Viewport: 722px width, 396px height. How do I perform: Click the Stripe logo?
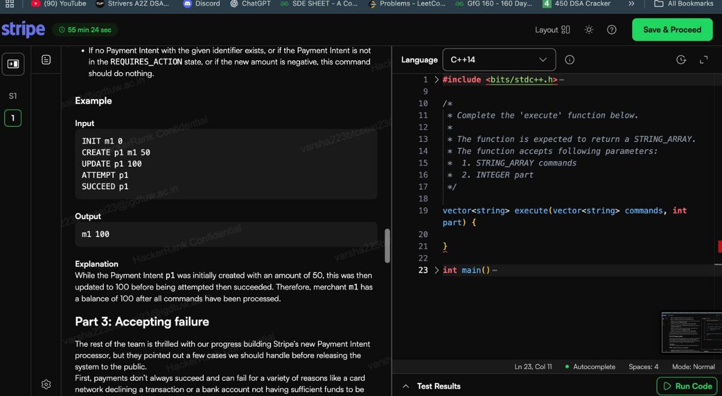click(x=23, y=30)
